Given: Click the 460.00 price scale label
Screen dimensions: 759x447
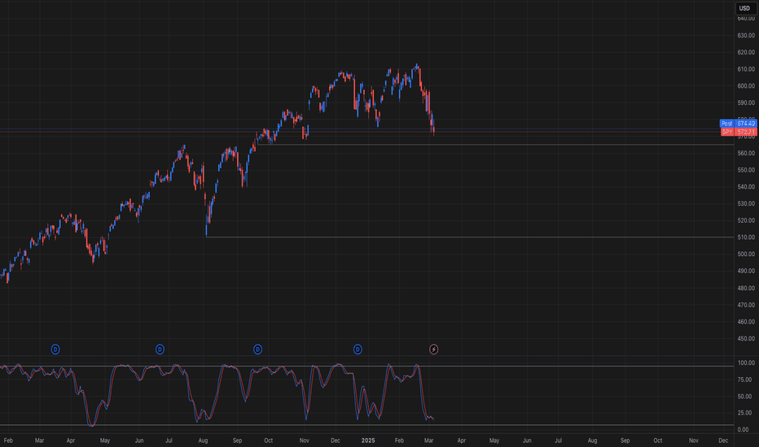Looking at the screenshot, I should click(x=746, y=321).
